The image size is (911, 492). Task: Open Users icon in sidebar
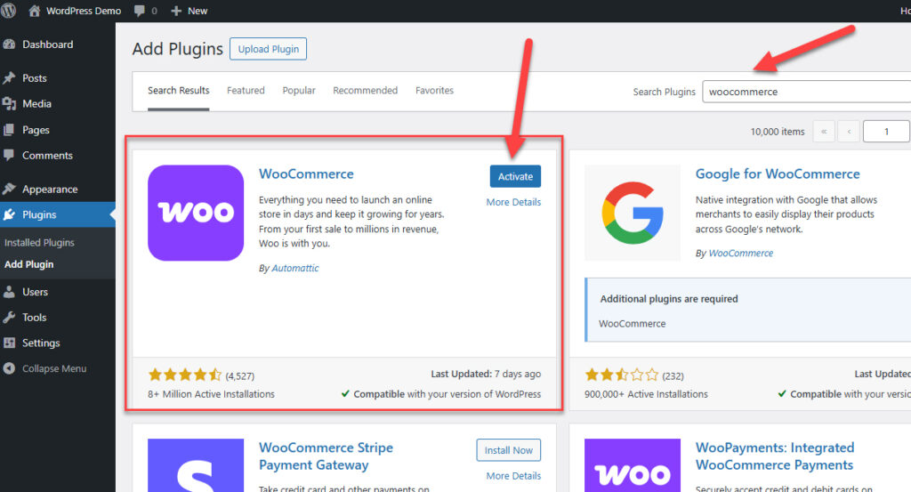pyautogui.click(x=9, y=292)
